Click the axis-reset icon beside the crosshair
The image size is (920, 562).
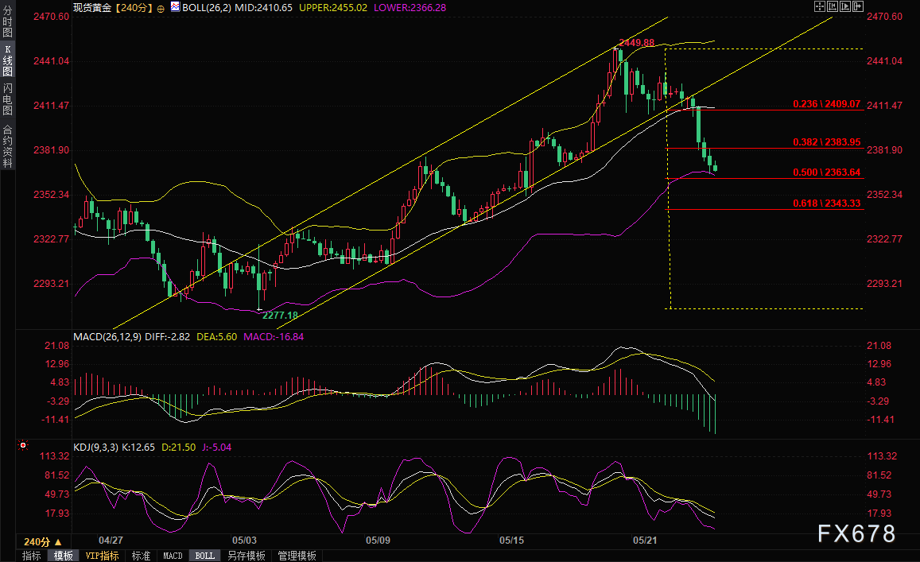[x=833, y=6]
